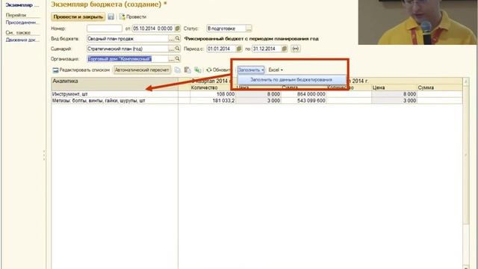Viewport: 478px width, 269px height.
Task: Open selection ellipsis for Сценарий field
Action: (172, 49)
